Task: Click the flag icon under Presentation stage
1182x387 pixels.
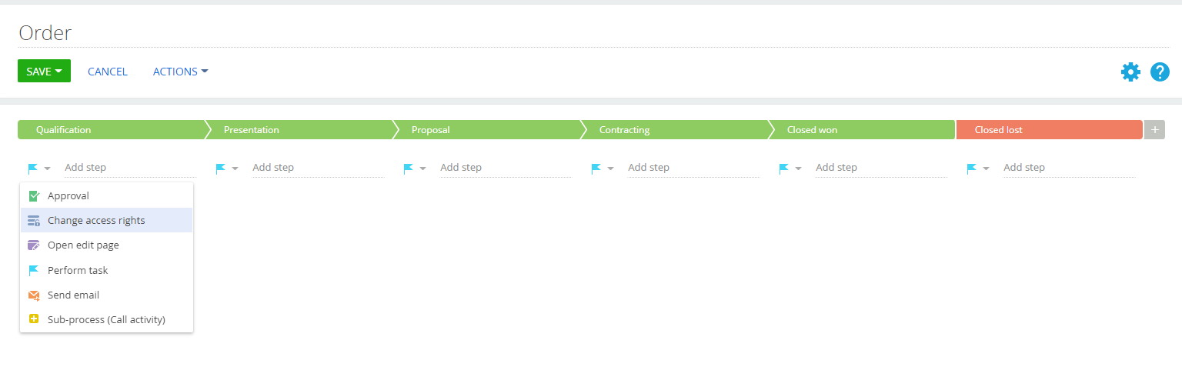Action: tap(221, 168)
